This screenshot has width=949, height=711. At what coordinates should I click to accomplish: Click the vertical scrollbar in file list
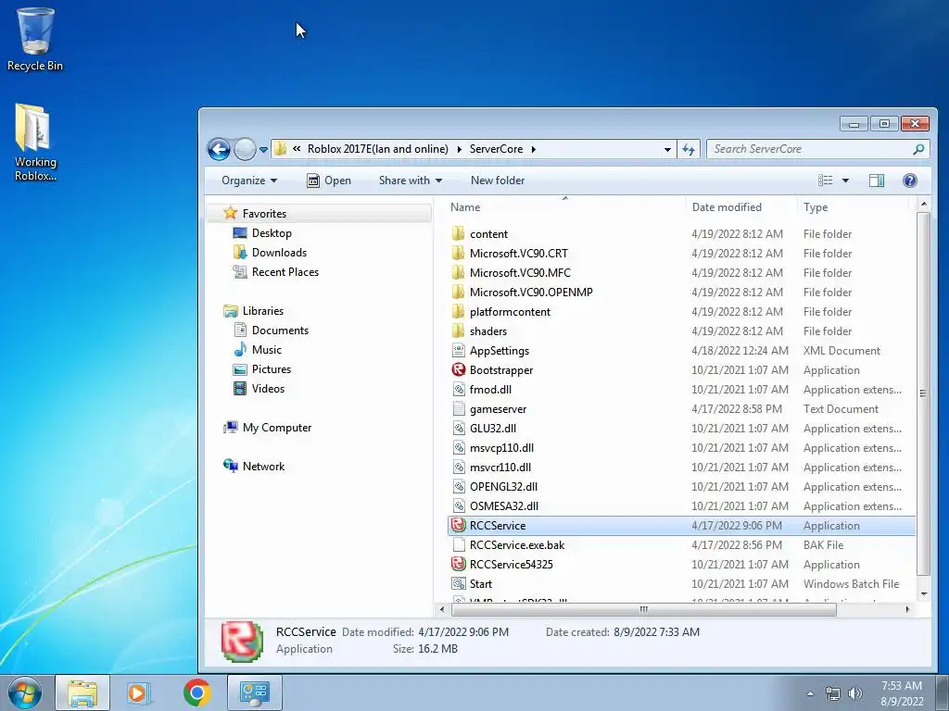[x=923, y=393]
